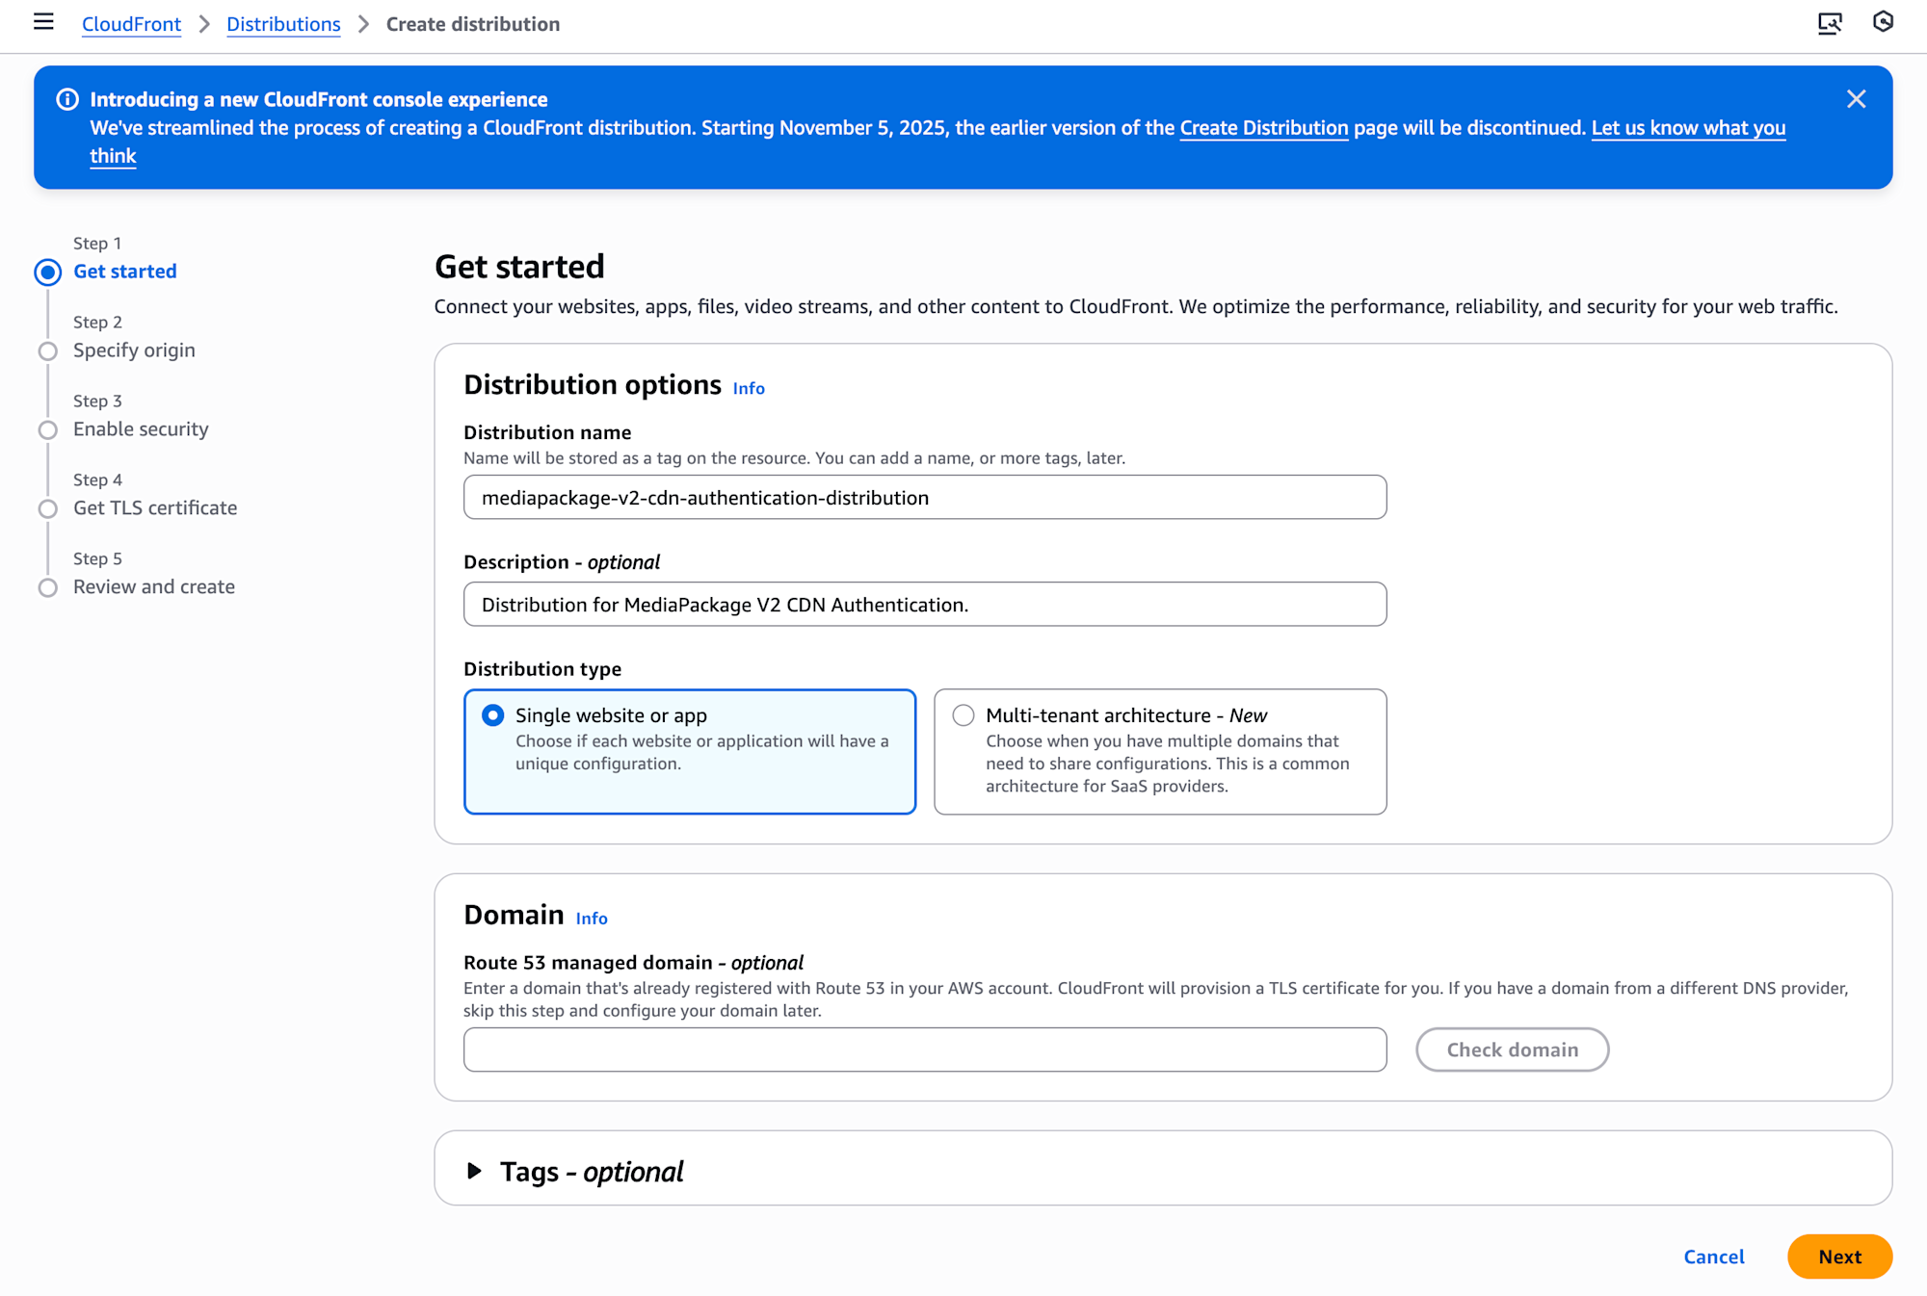Click the Route 53 managed domain field
This screenshot has width=1927, height=1296.
(925, 1050)
